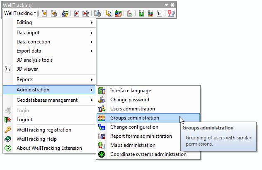Image resolution: width=262 pixels, height=170 pixels.
Task: Click the green multicolor section toolbar icon
Action: 150,13
